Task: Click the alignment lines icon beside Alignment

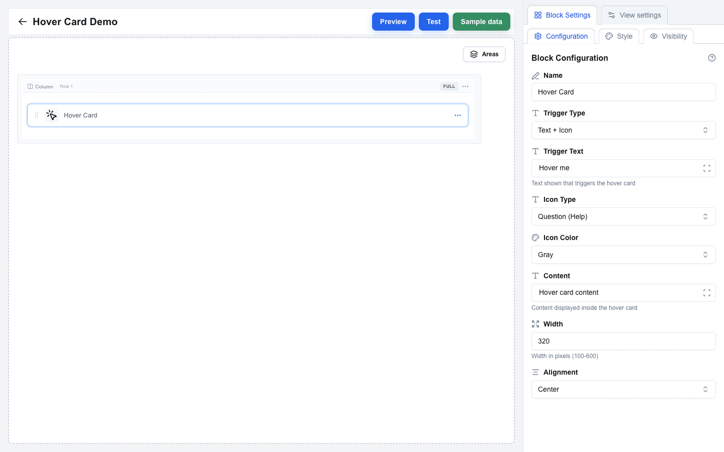Action: (x=535, y=372)
